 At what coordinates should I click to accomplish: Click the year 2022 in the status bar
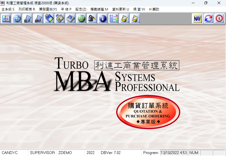point(91,153)
